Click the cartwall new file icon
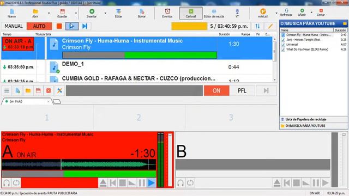Viewport: 349px width, 196px height. [17, 91]
